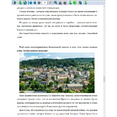Click the paragraph starting 'Одна французская деревенька'
The width and height of the screenshot is (117, 117).
(x=57, y=101)
